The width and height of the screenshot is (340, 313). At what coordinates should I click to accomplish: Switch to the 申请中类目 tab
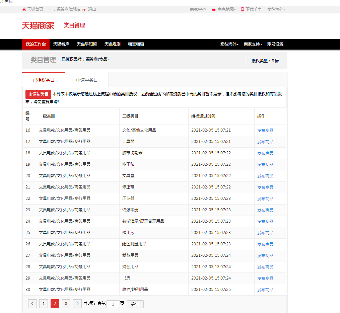87,80
